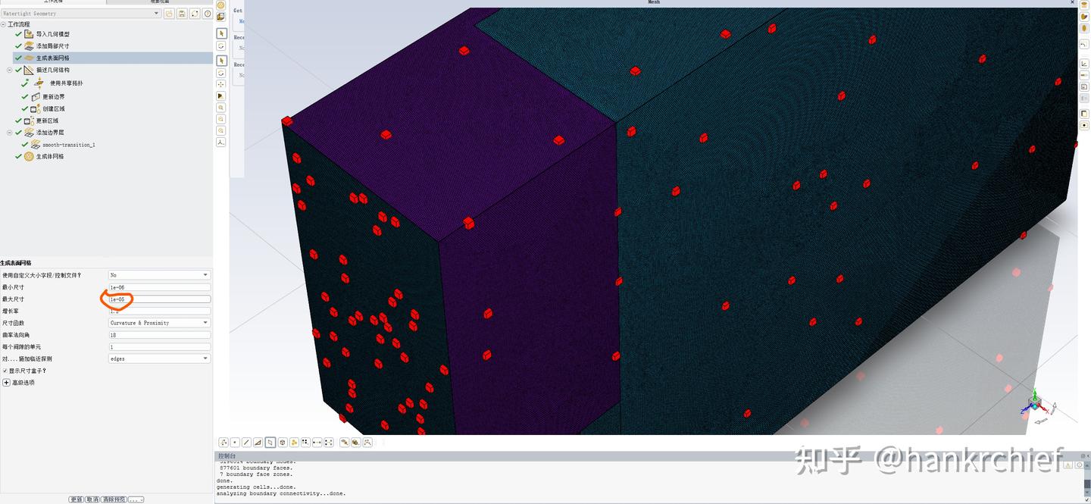Open workflow help question-mark icon
1091x504 pixels.
[208, 14]
